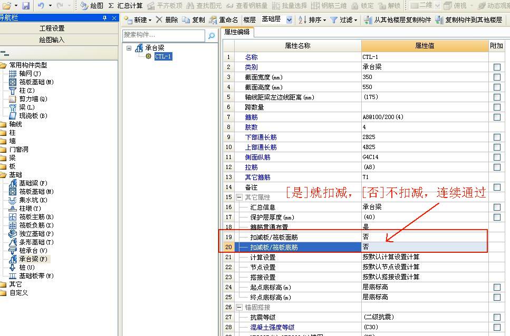Select 剪力墙(Q) item
Screen dimensions: 510x336
click(28, 99)
